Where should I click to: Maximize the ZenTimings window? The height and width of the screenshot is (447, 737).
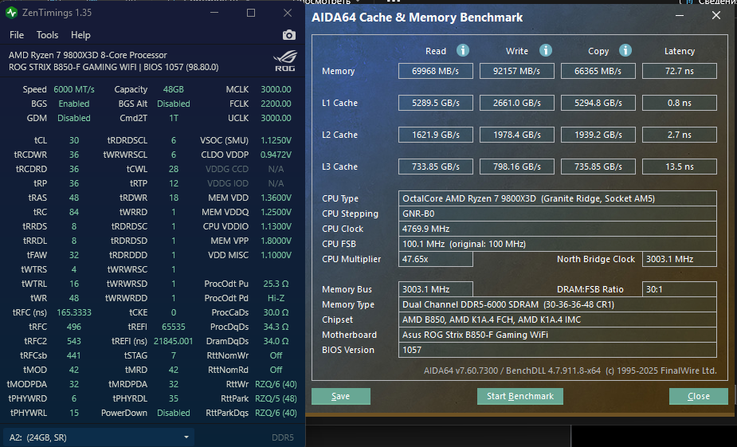pyautogui.click(x=251, y=13)
